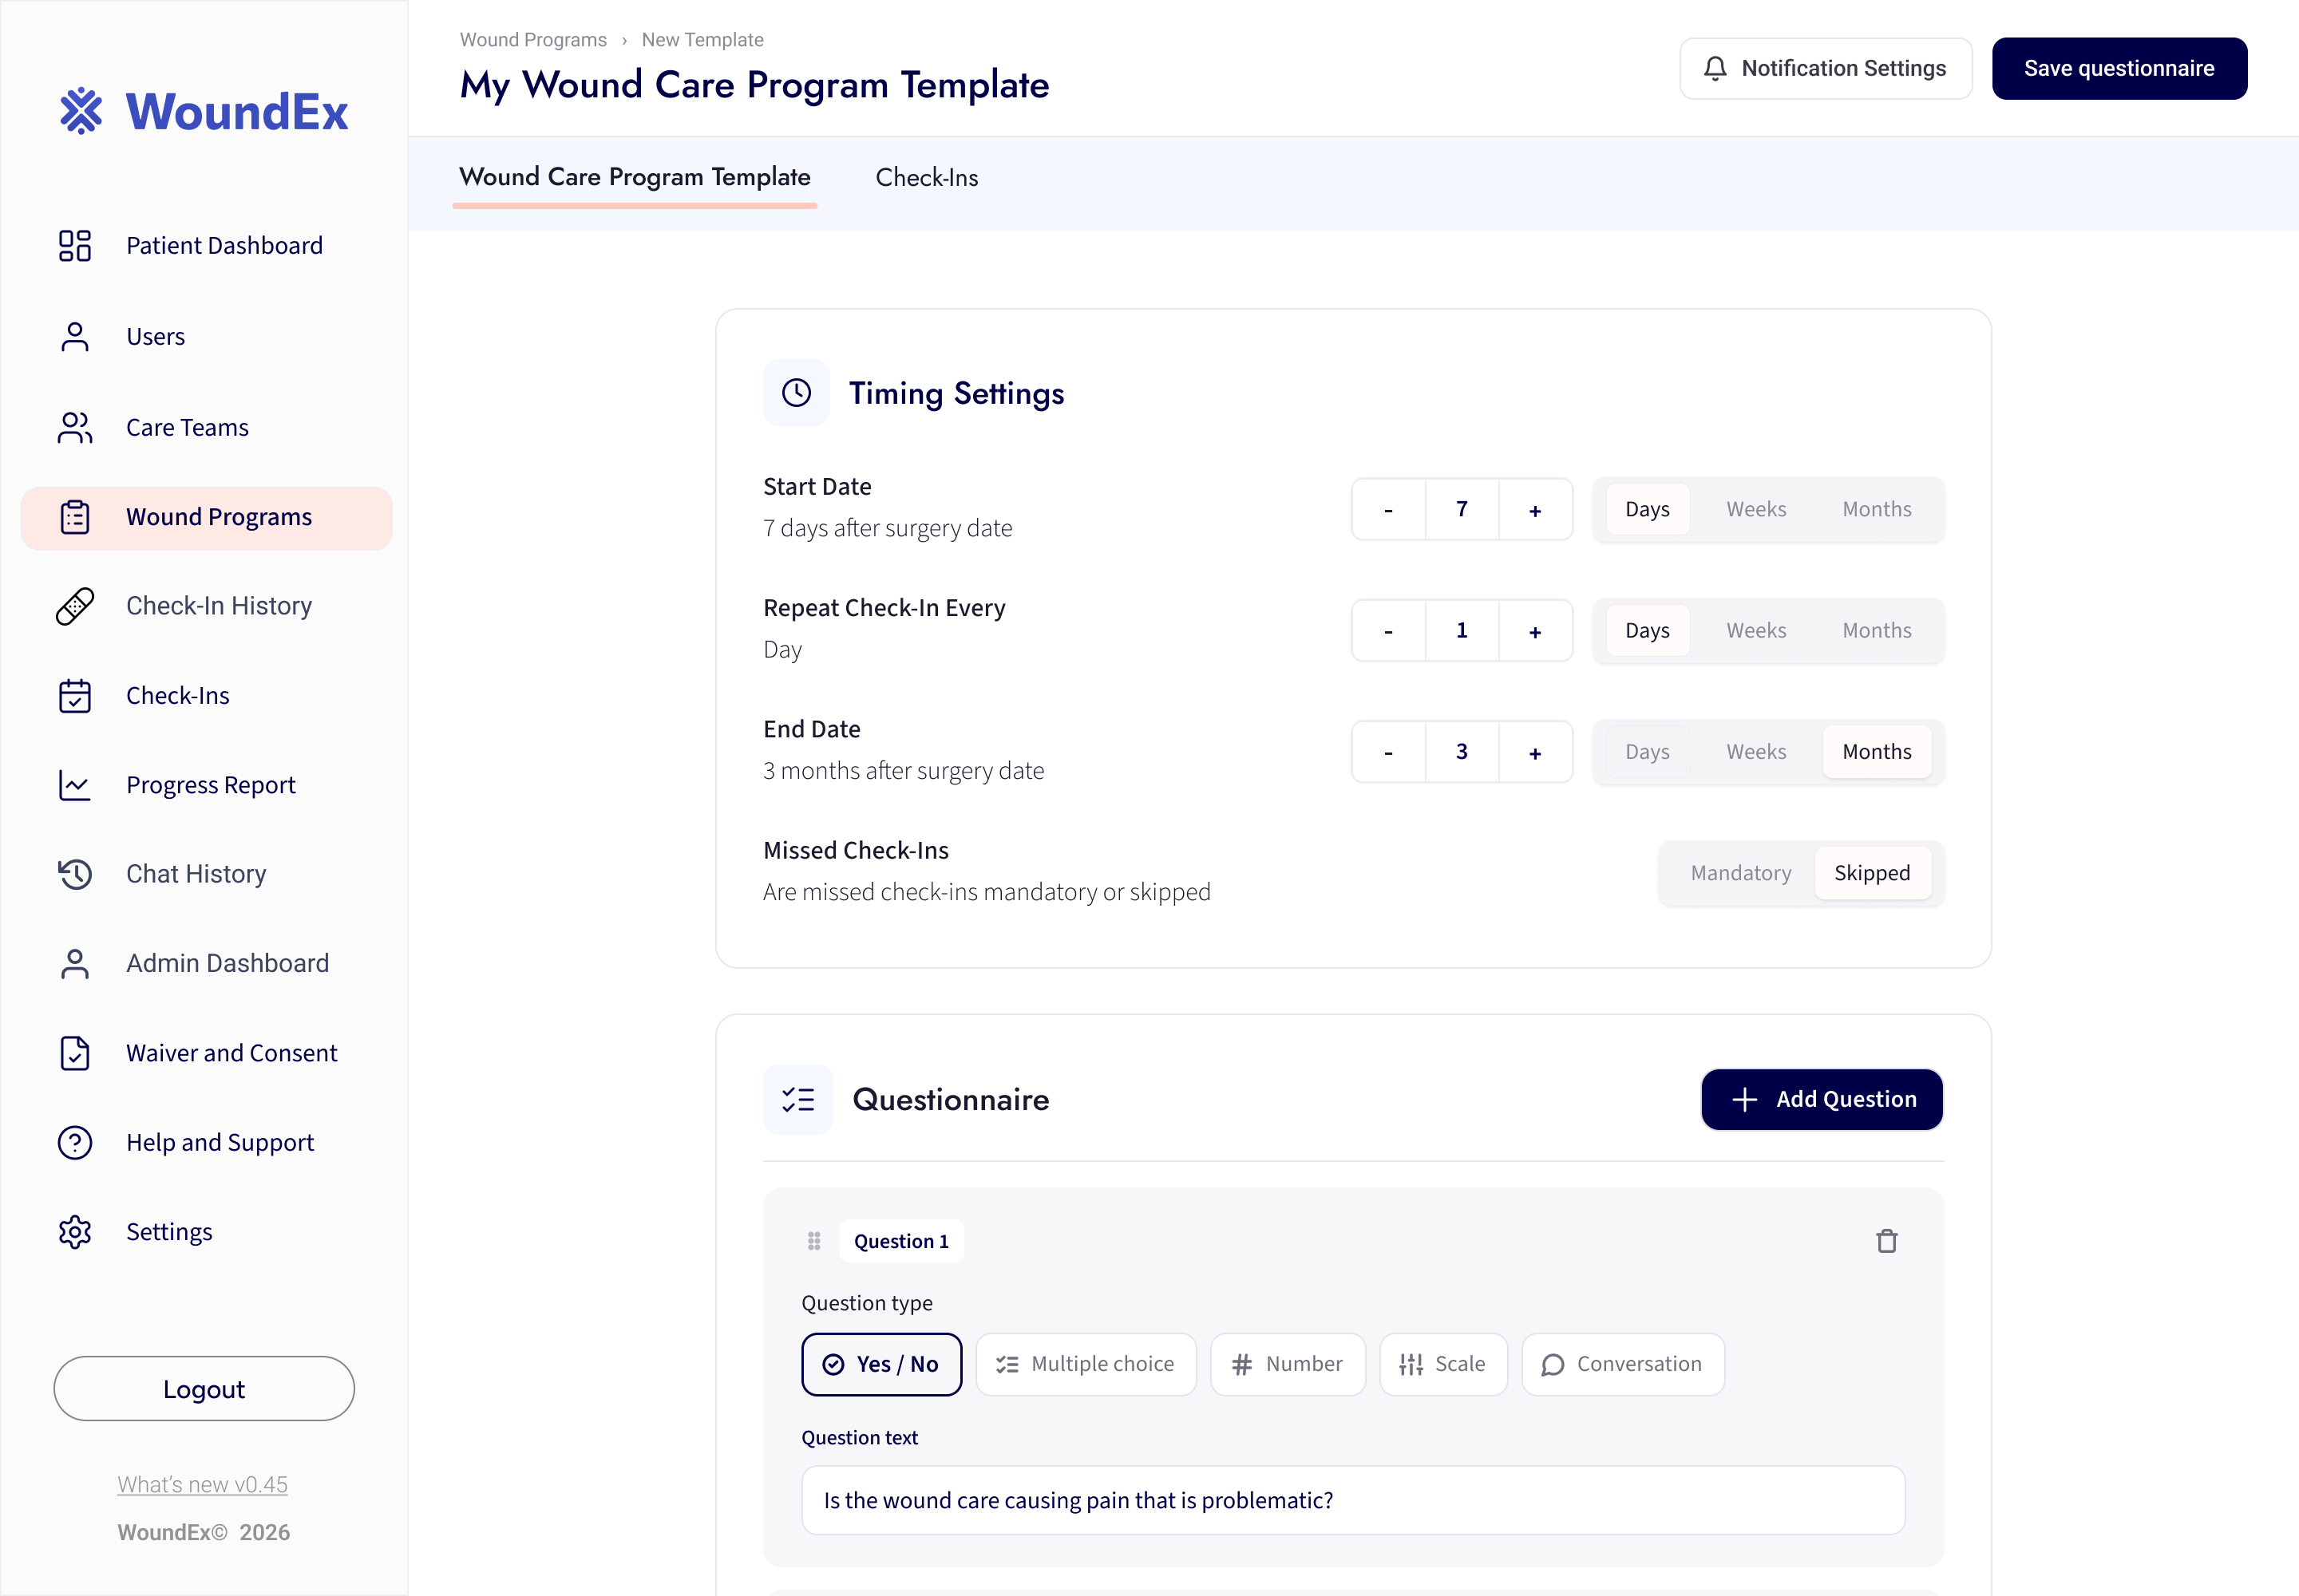The height and width of the screenshot is (1596, 2299).
Task: Click the Logout button
Action: pyautogui.click(x=204, y=1389)
